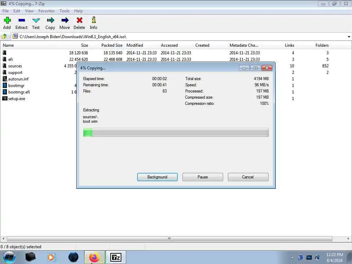Click the taskbar clock showing 12:22 PM
The height and width of the screenshot is (264, 352).
click(334, 257)
